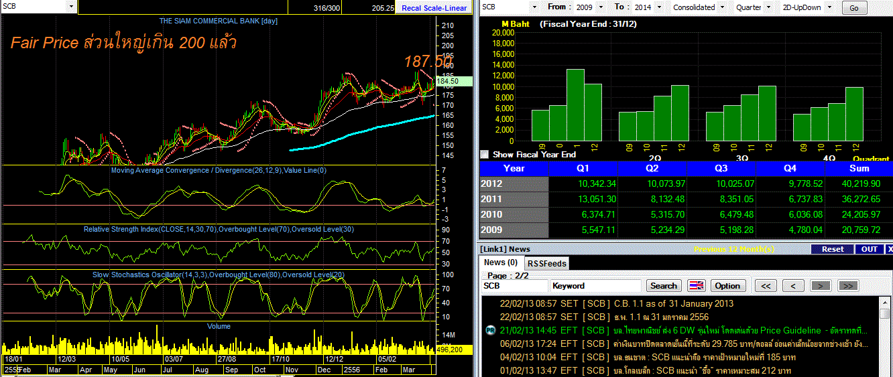Click the Year column header

click(x=514, y=169)
